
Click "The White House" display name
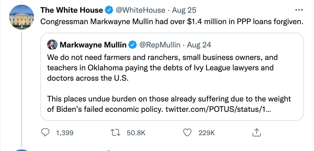point(72,10)
